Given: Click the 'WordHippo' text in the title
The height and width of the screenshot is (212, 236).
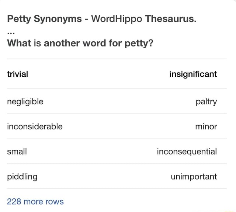Looking at the screenshot, I should pyautogui.click(x=116, y=19).
